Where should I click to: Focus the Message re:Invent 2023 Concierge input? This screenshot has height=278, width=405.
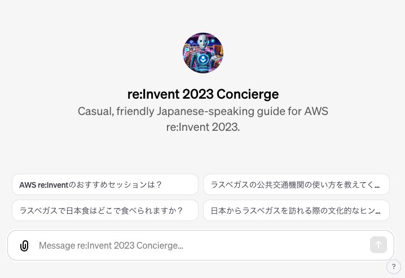197,245
